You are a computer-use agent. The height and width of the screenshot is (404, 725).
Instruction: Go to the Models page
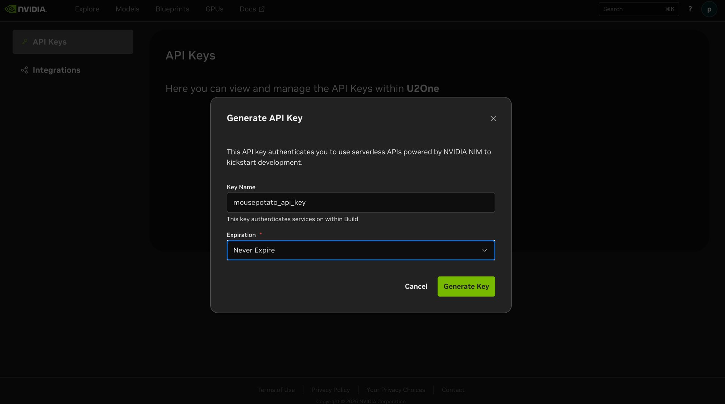pos(127,9)
